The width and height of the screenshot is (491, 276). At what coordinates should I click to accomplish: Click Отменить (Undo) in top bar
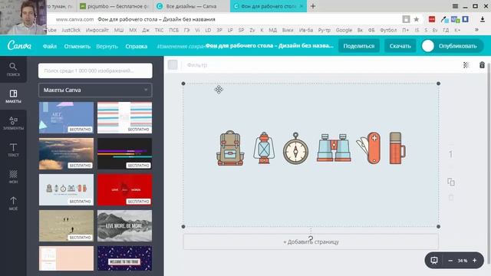point(77,46)
